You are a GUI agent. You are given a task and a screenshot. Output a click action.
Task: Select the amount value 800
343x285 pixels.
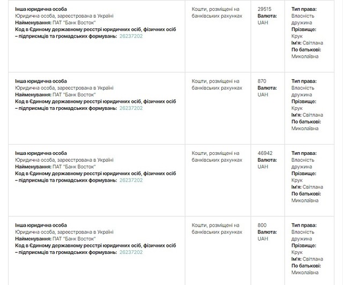(262, 225)
